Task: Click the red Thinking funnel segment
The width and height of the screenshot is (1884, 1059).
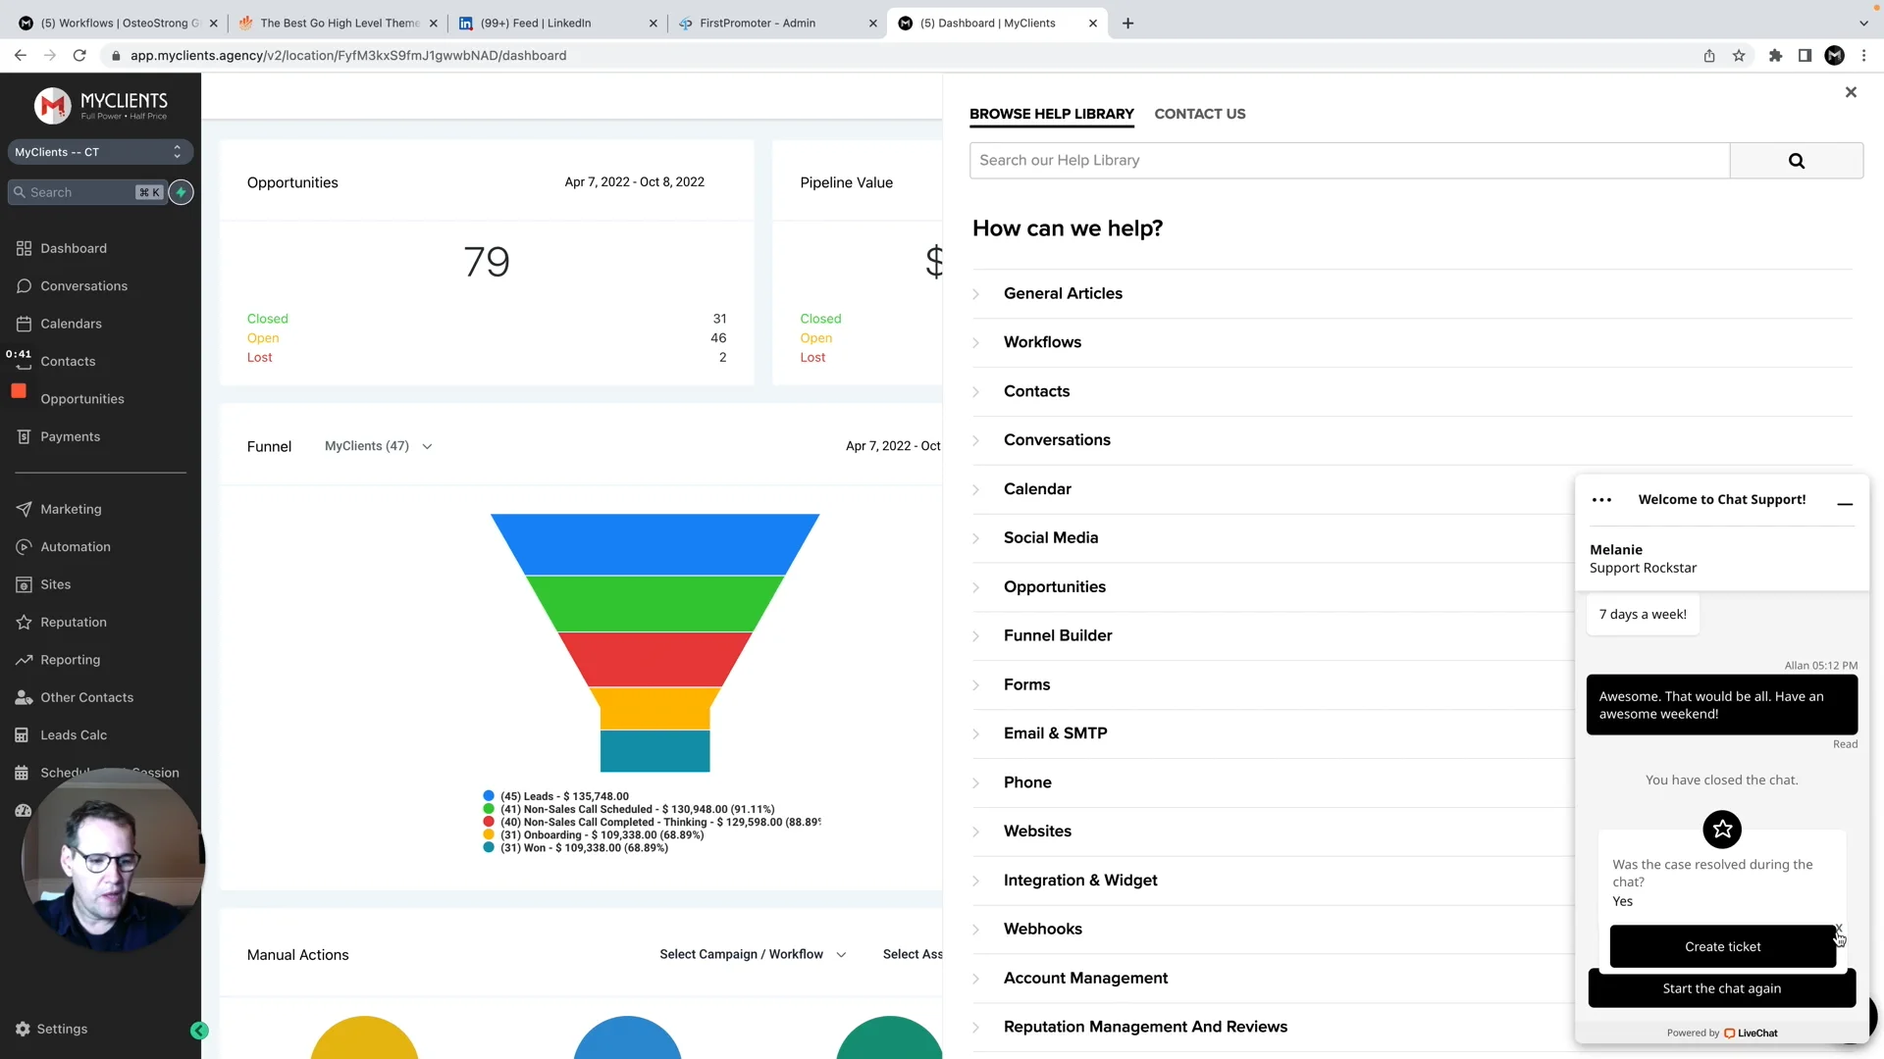Action: point(654,659)
